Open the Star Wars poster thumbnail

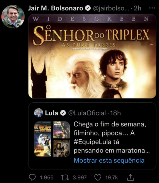point(62,130)
